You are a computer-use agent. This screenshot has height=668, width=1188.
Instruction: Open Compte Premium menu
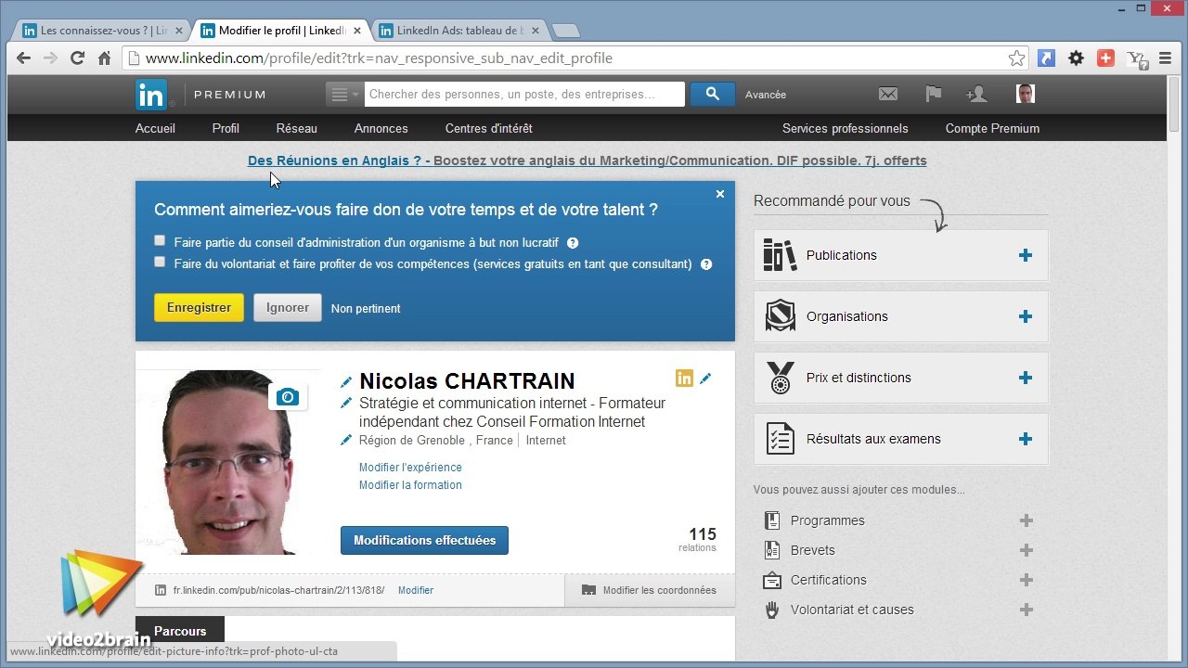pyautogui.click(x=992, y=128)
